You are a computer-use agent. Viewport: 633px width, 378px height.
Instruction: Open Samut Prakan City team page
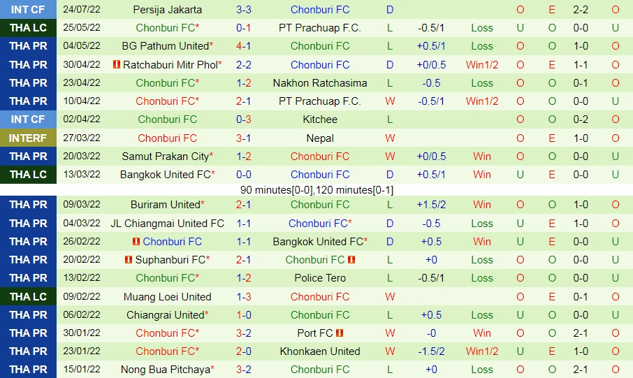[x=165, y=157]
